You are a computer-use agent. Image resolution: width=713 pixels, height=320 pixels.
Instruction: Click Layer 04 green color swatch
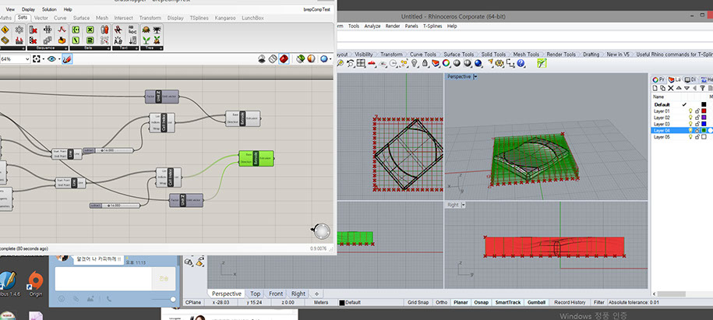(704, 131)
